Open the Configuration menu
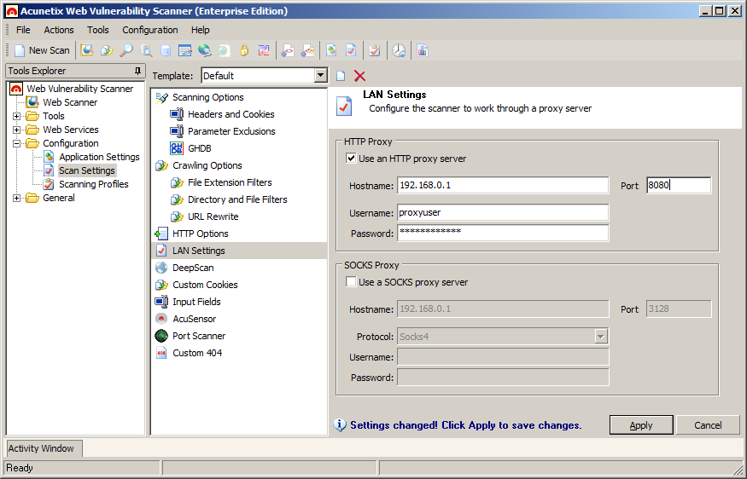Image resolution: width=747 pixels, height=479 pixels. coord(150,30)
